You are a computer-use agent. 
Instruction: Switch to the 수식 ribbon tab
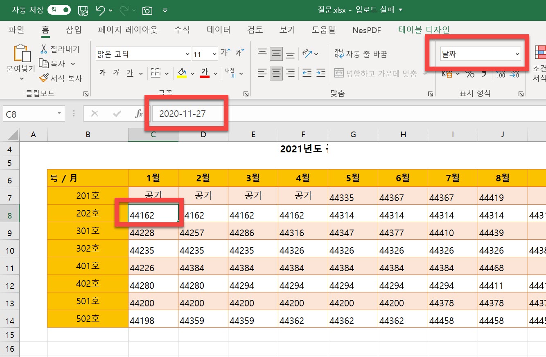[x=182, y=30]
